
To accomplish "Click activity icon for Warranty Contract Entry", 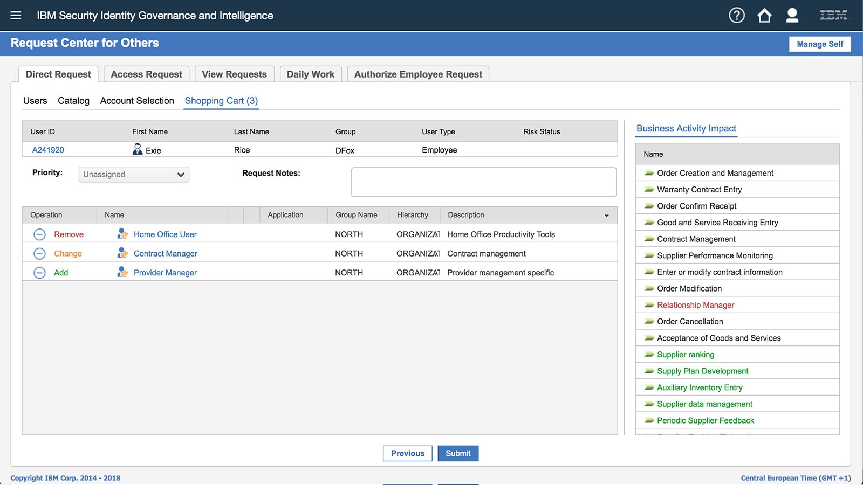I will pyautogui.click(x=649, y=190).
